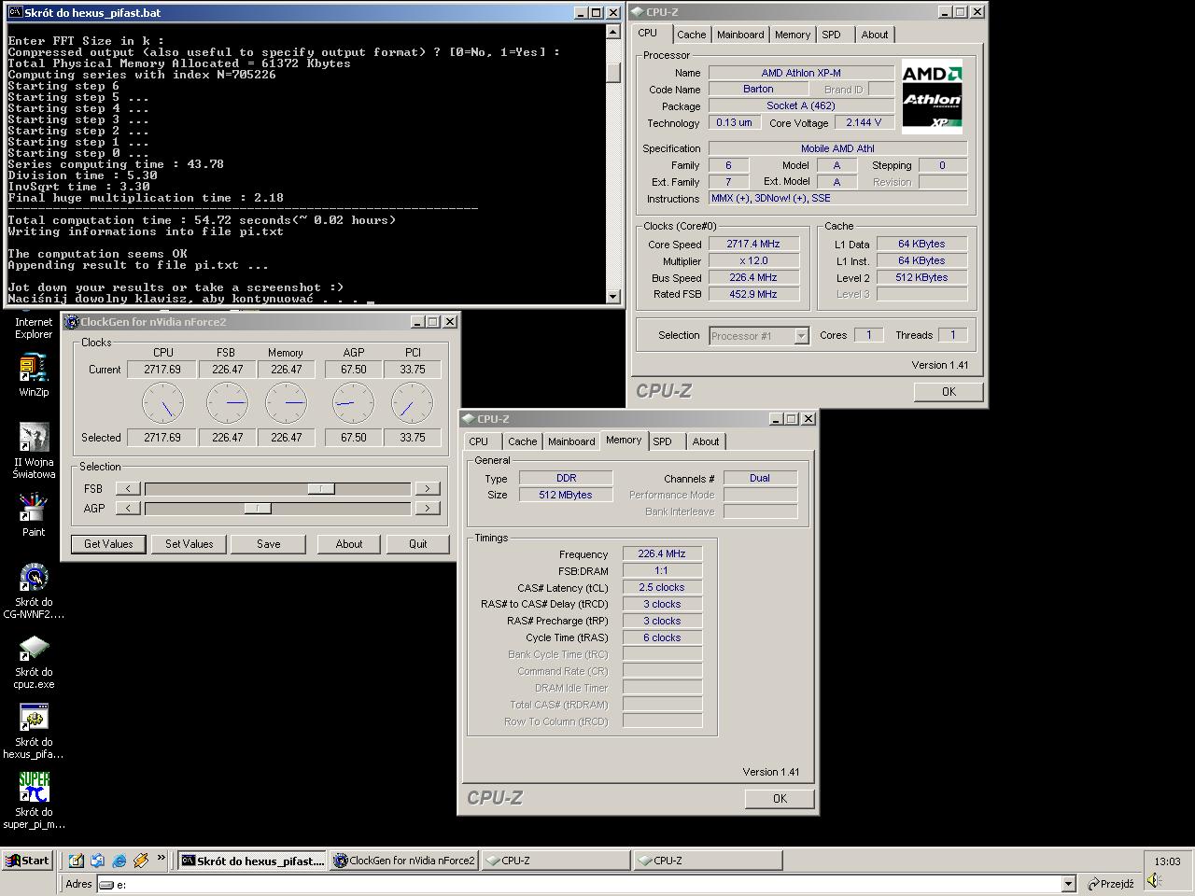Image resolution: width=1195 pixels, height=896 pixels.
Task: Click the Core Speed 2717.4 MHz field
Action: (753, 244)
